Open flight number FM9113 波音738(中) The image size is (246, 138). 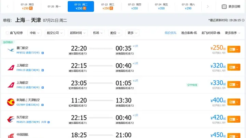(28, 87)
